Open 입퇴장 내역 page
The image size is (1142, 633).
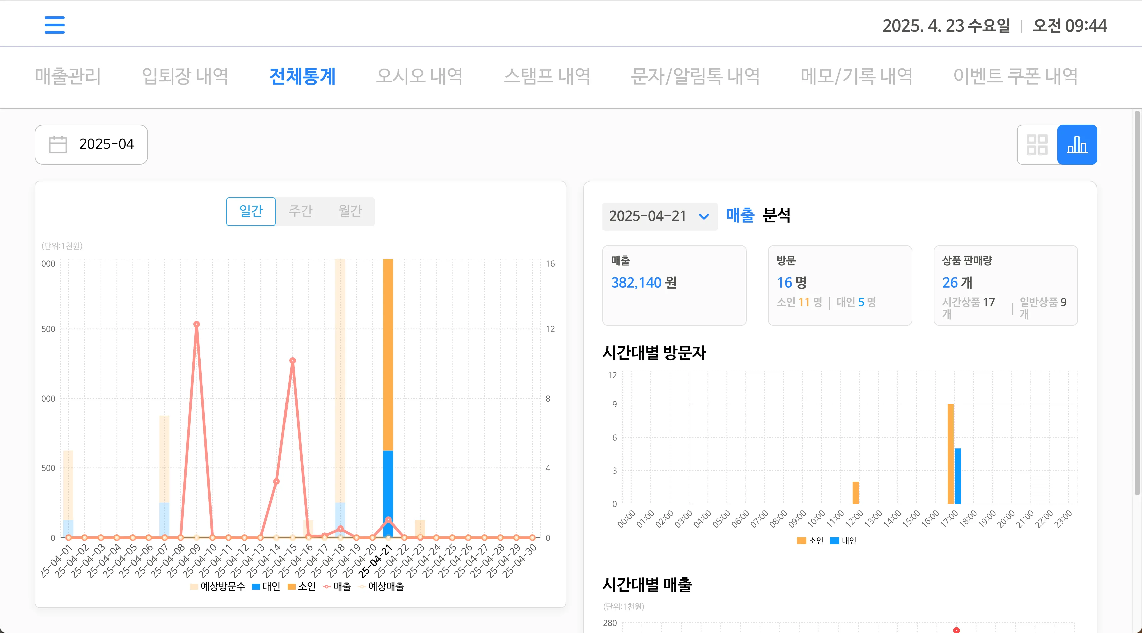point(184,76)
